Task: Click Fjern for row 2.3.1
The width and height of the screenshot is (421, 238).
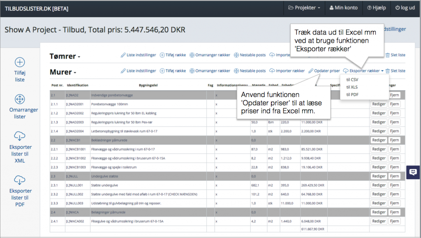Action: coord(394,185)
